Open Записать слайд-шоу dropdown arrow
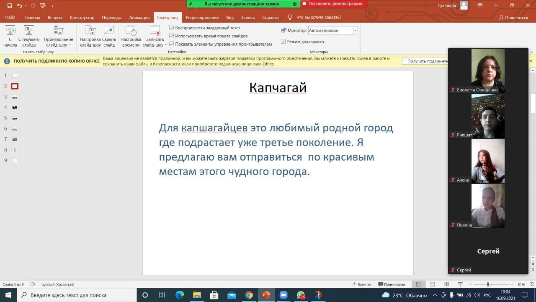 click(165, 45)
